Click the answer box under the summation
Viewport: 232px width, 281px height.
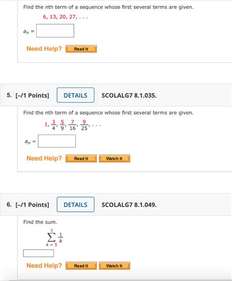pos(39,253)
